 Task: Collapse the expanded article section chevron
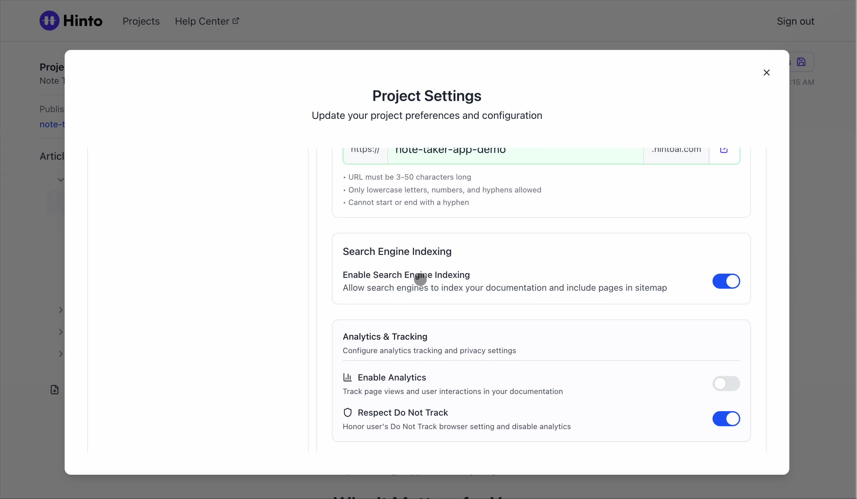61,180
